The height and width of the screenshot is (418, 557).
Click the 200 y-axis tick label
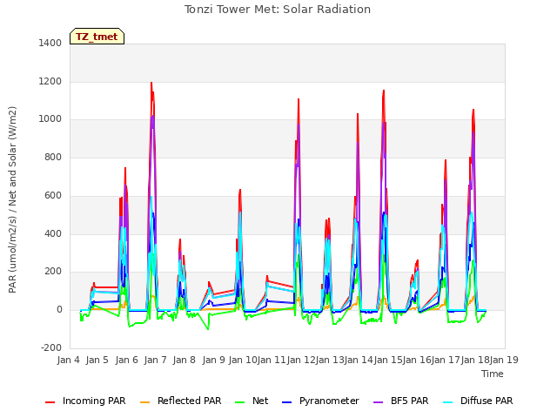[x=53, y=272]
